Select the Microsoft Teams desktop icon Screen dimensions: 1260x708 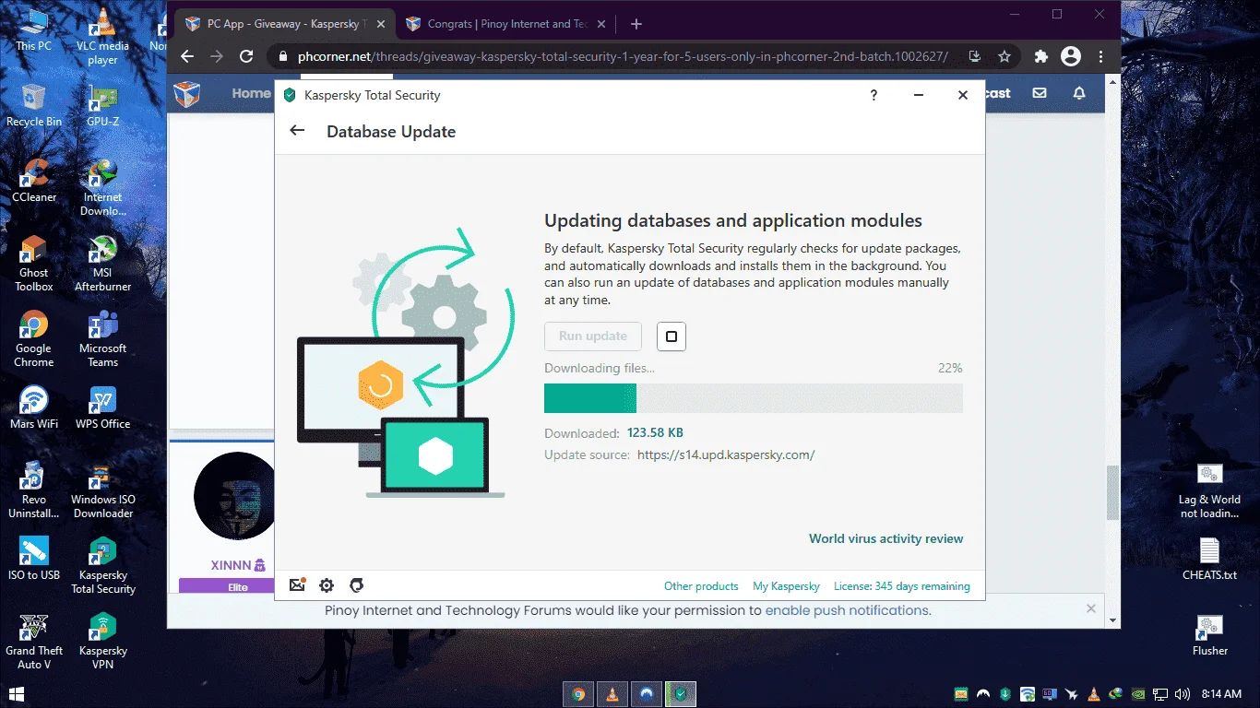point(103,338)
